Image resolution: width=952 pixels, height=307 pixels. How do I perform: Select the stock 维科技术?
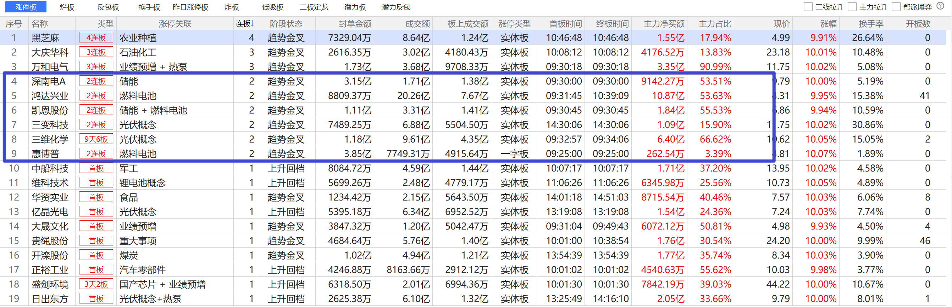coord(50,183)
